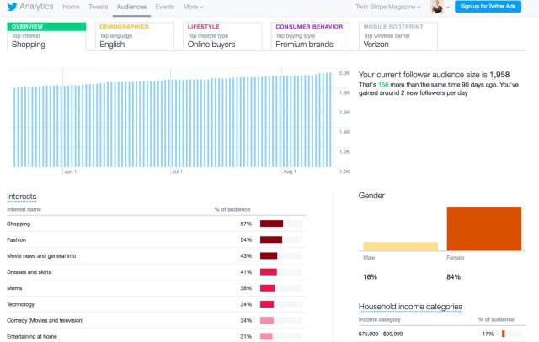Screen dimensions: 539x342
Task: Click the Interest name column header
Action: (x=24, y=209)
